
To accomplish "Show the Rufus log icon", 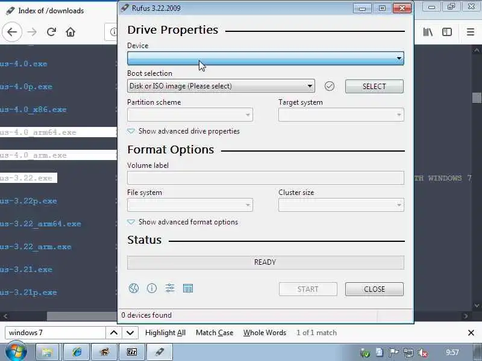I will coord(188,288).
